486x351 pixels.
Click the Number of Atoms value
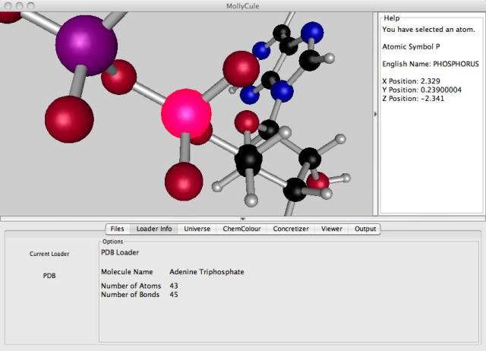tap(174, 286)
